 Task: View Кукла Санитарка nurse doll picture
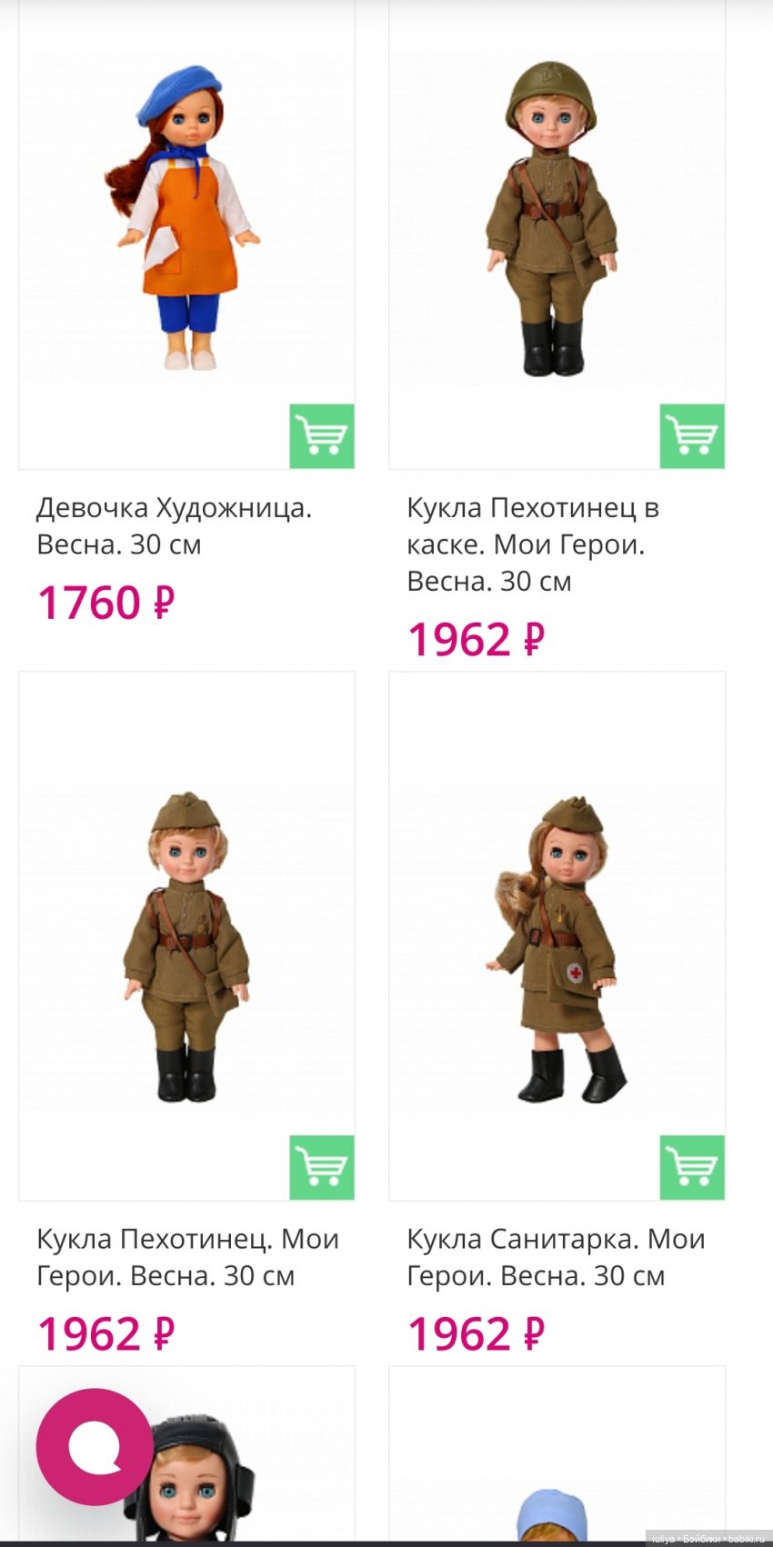tap(557, 945)
